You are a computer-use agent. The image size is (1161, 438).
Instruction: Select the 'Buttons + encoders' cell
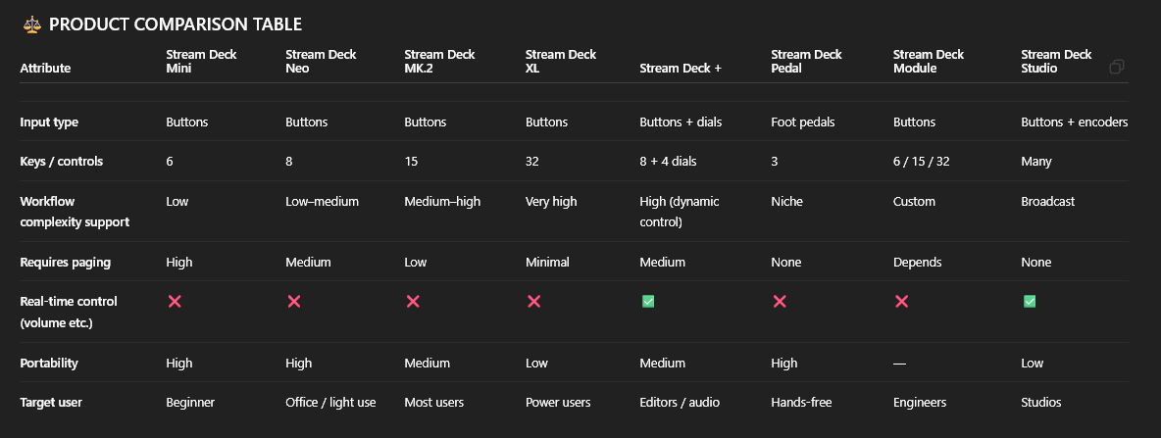pos(1074,122)
